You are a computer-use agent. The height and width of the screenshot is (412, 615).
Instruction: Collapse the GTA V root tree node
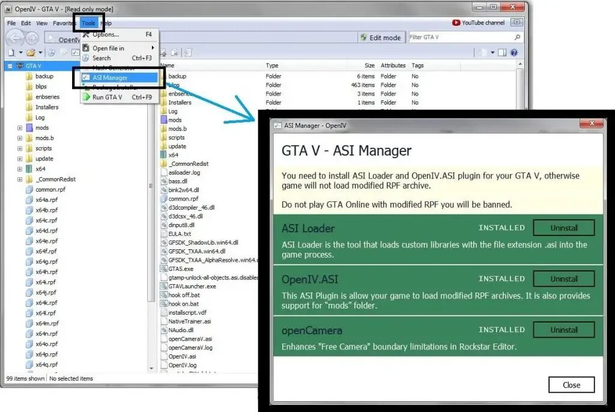pyautogui.click(x=10, y=66)
